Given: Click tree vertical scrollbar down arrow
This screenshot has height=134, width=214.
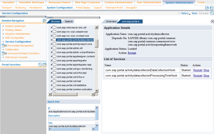Looking at the screenshot, I should [97, 91].
